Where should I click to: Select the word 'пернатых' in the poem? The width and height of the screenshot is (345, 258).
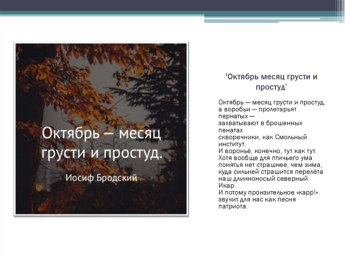click(x=232, y=116)
